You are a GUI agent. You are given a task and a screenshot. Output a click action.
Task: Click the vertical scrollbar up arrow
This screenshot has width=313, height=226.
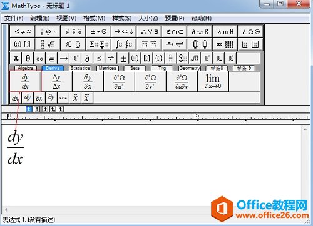(305, 129)
